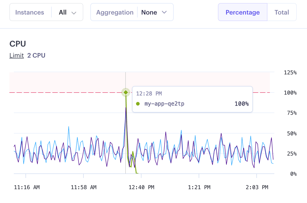Click the 100% value in the tooltip

[242, 104]
